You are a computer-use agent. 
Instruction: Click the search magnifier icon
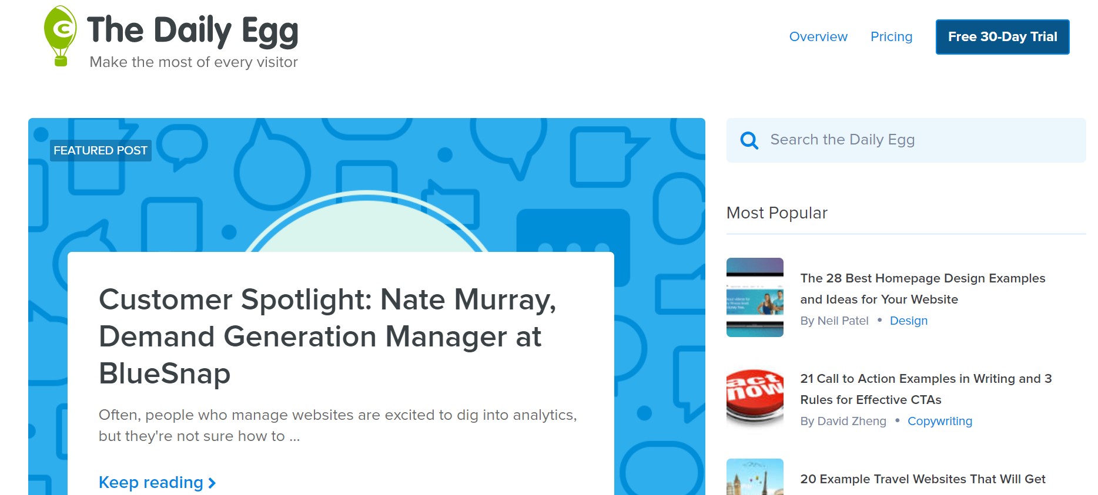749,140
